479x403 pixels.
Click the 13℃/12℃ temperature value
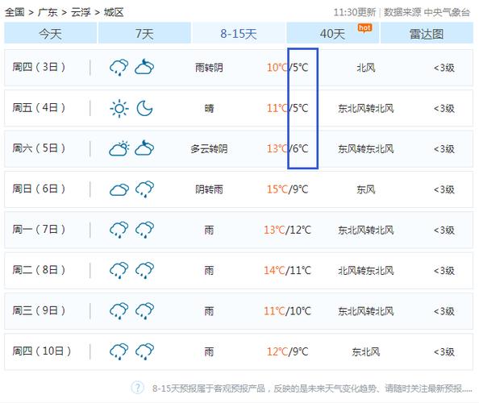point(287,230)
